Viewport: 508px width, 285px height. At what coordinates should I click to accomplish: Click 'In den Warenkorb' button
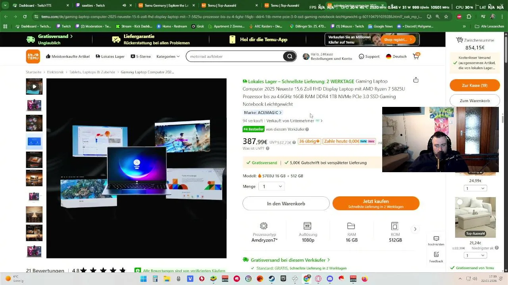click(x=286, y=203)
